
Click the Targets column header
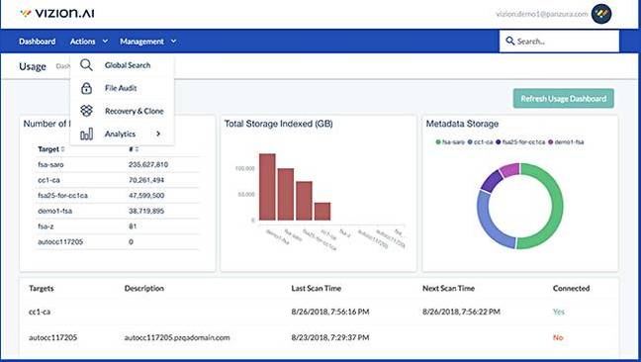42,288
